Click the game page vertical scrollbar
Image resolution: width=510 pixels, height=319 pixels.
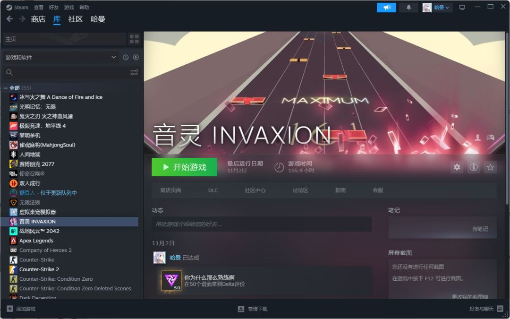(507, 119)
